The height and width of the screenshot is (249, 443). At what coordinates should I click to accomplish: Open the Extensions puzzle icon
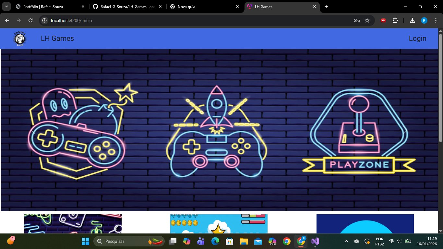pyautogui.click(x=395, y=20)
